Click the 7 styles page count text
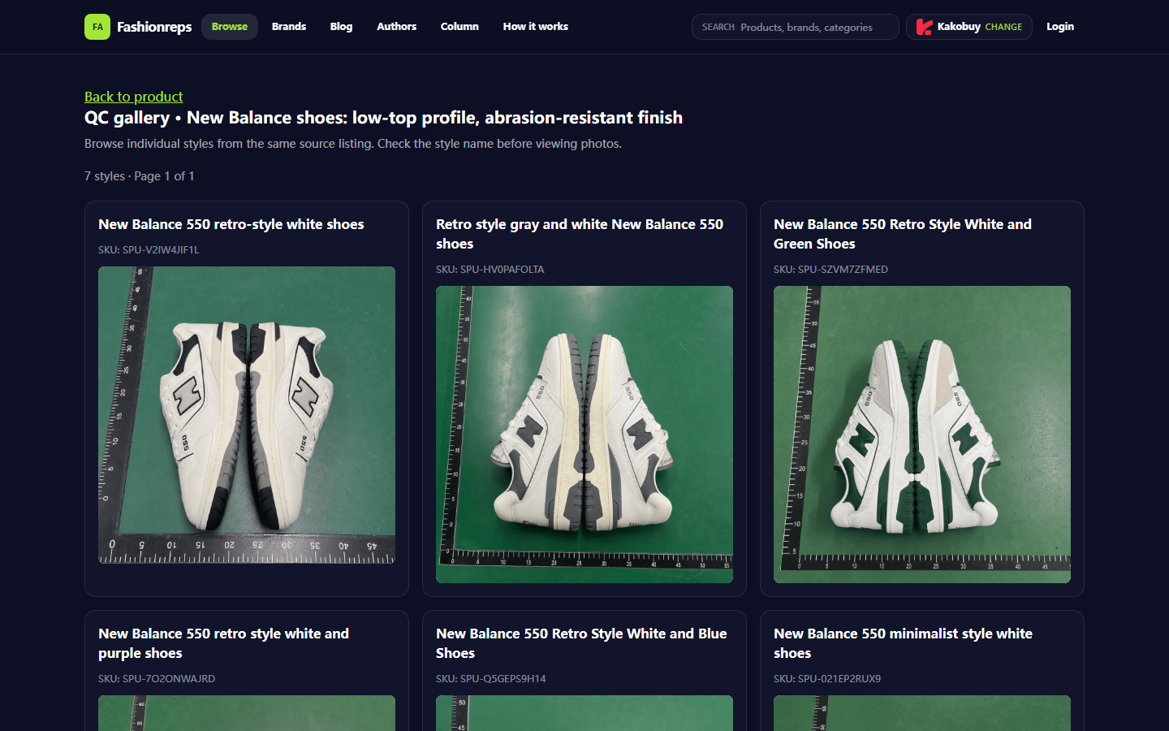Screen dimensions: 1169x731 coord(140,176)
